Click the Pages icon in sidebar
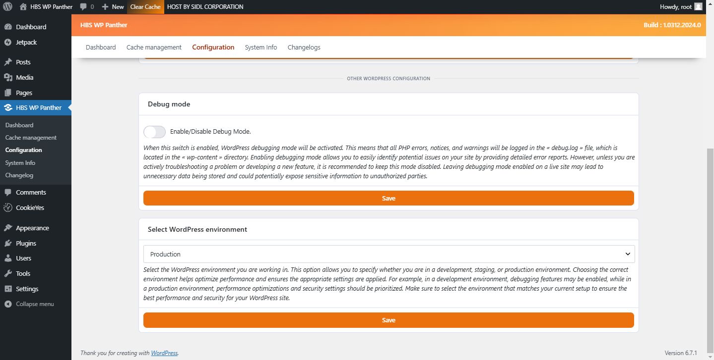Screen dimensions: 714x360 point(8,93)
